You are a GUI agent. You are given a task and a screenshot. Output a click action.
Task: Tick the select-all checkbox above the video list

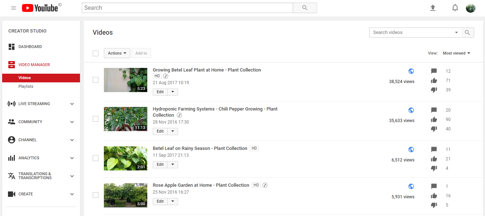pos(96,53)
